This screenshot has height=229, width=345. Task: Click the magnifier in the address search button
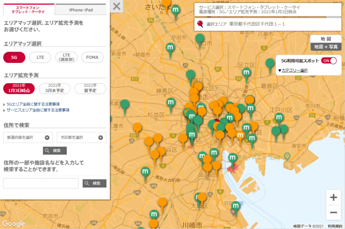[x=47, y=151]
